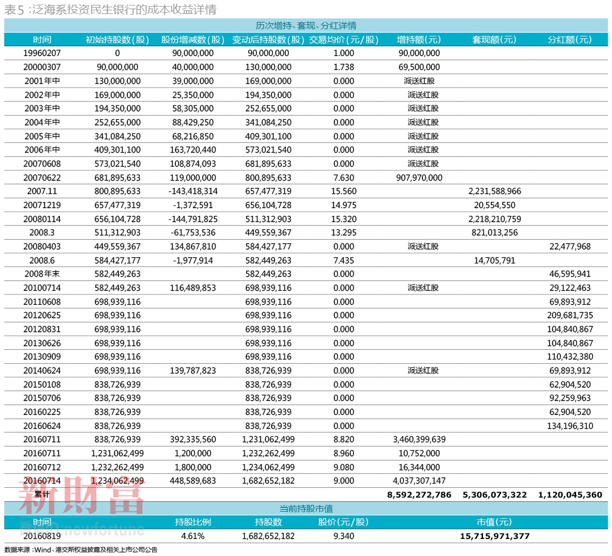Click the 交易均价(元/股) column header
This screenshot has height=556, width=612.
coord(344,40)
